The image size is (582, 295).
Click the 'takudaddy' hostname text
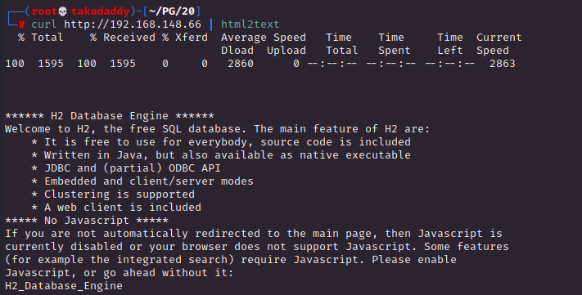click(x=100, y=11)
